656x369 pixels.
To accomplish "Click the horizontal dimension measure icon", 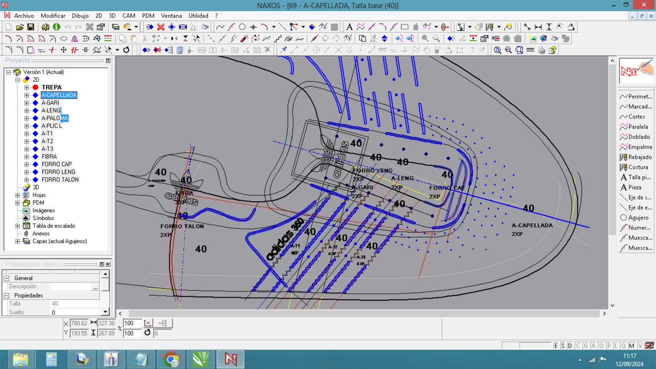I will [x=538, y=27].
